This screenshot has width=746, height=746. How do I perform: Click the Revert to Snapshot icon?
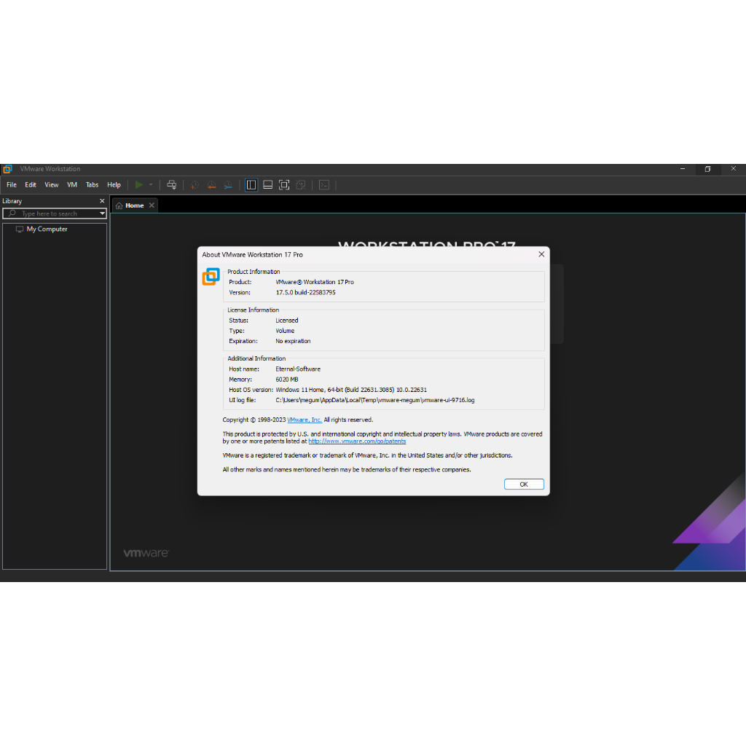tap(211, 184)
